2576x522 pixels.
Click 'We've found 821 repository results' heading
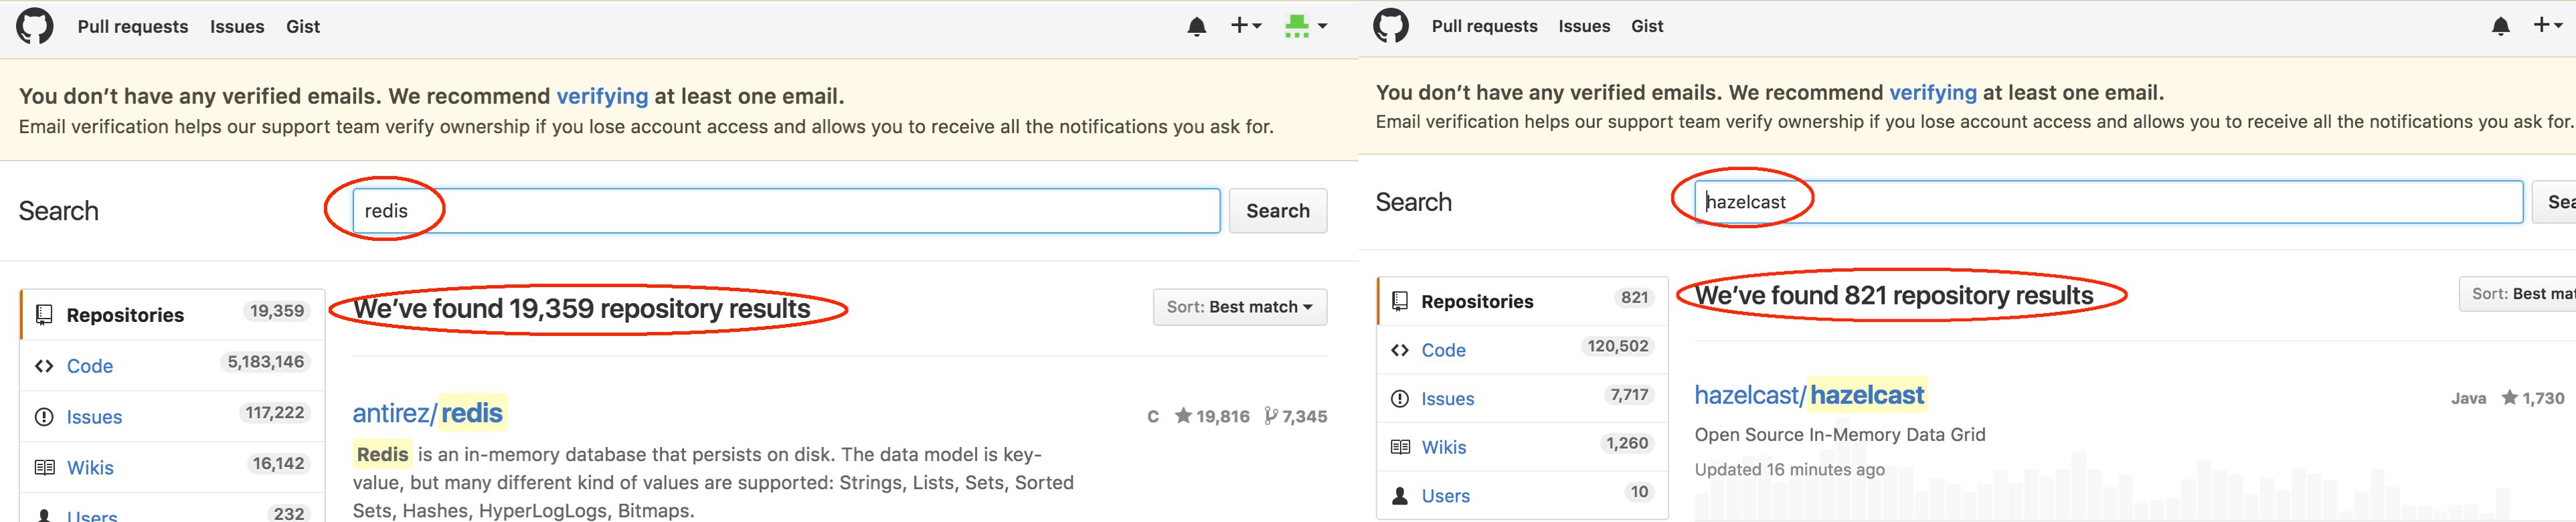point(1894,295)
